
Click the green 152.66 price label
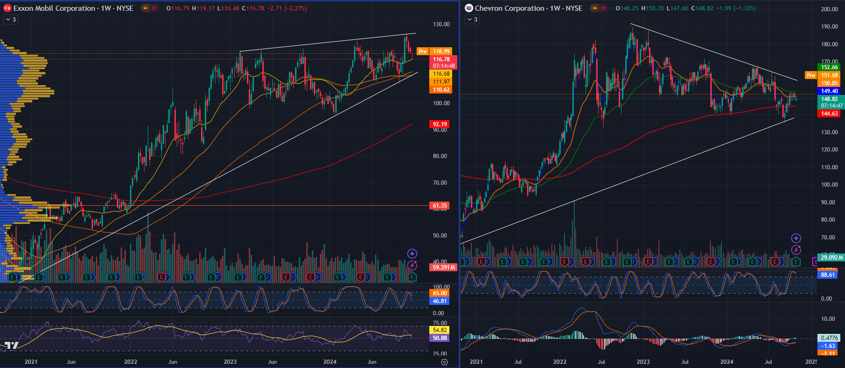829,67
